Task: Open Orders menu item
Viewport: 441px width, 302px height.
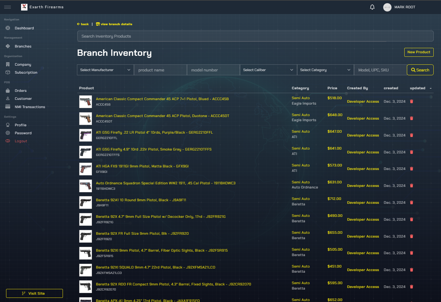Action: click(21, 91)
